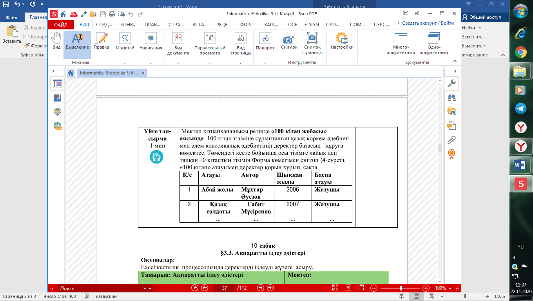Screen dimensions: 533x301
Task: Click the fit-to-page fullscreen icon in bottom bar
Action: tap(335, 288)
